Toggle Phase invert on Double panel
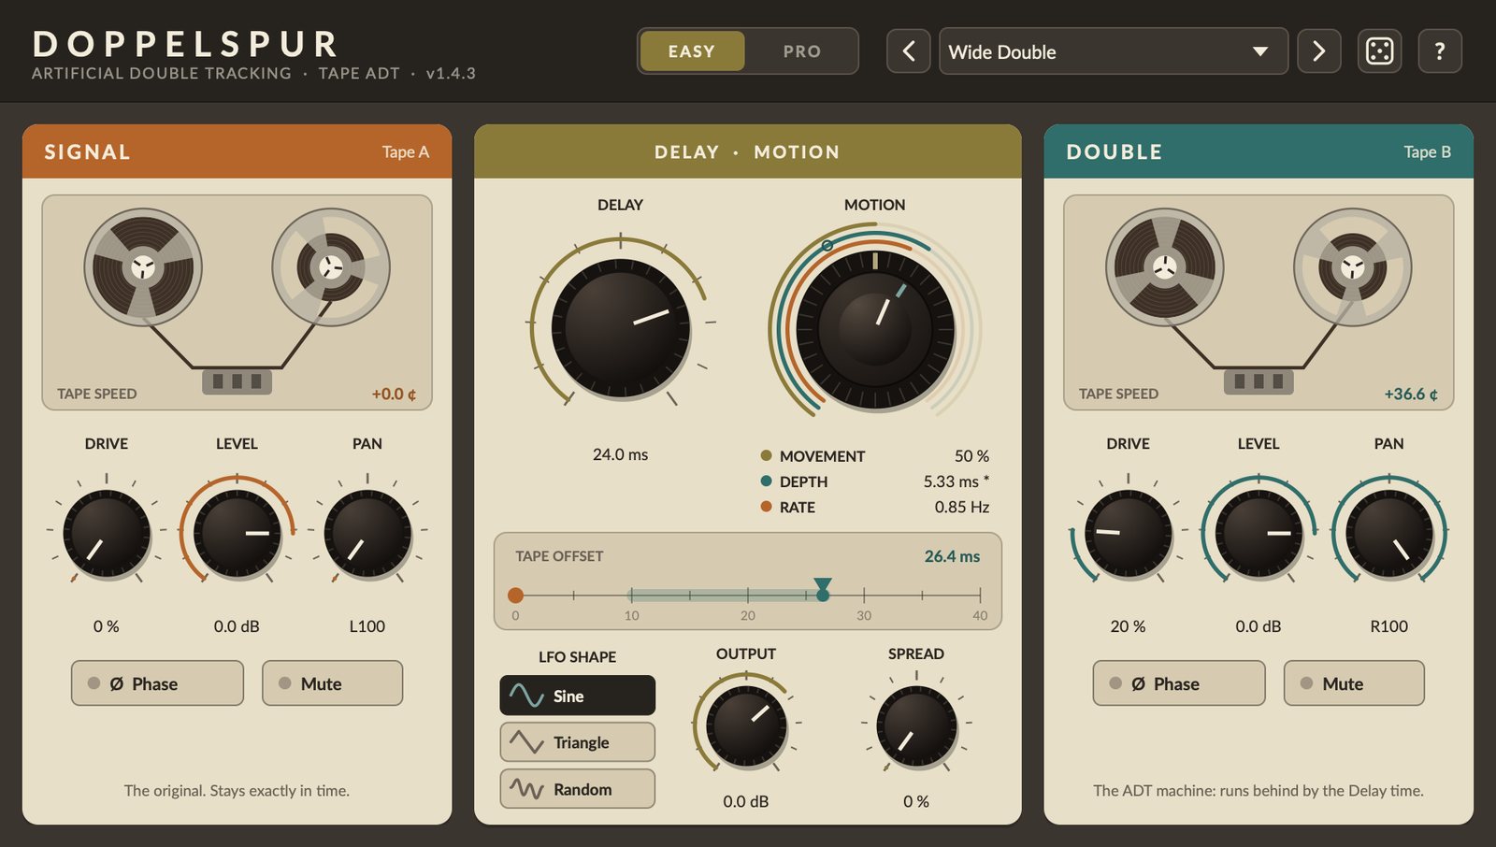 (x=1179, y=683)
